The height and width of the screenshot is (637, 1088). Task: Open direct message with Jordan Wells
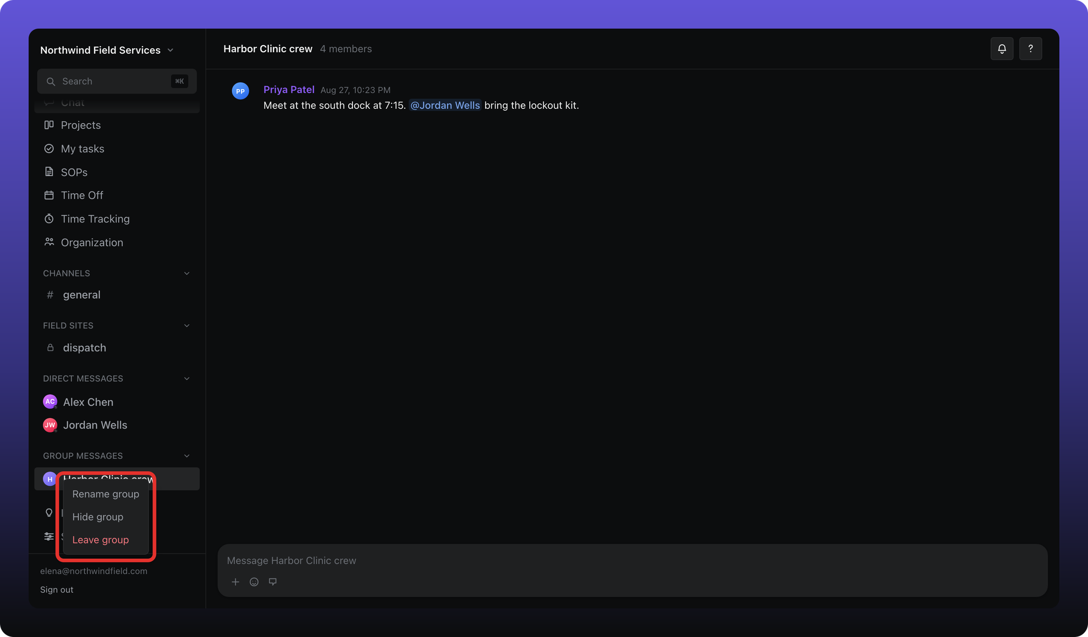(x=117, y=425)
